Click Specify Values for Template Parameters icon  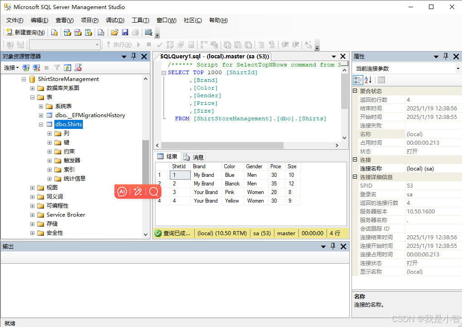(x=308, y=45)
